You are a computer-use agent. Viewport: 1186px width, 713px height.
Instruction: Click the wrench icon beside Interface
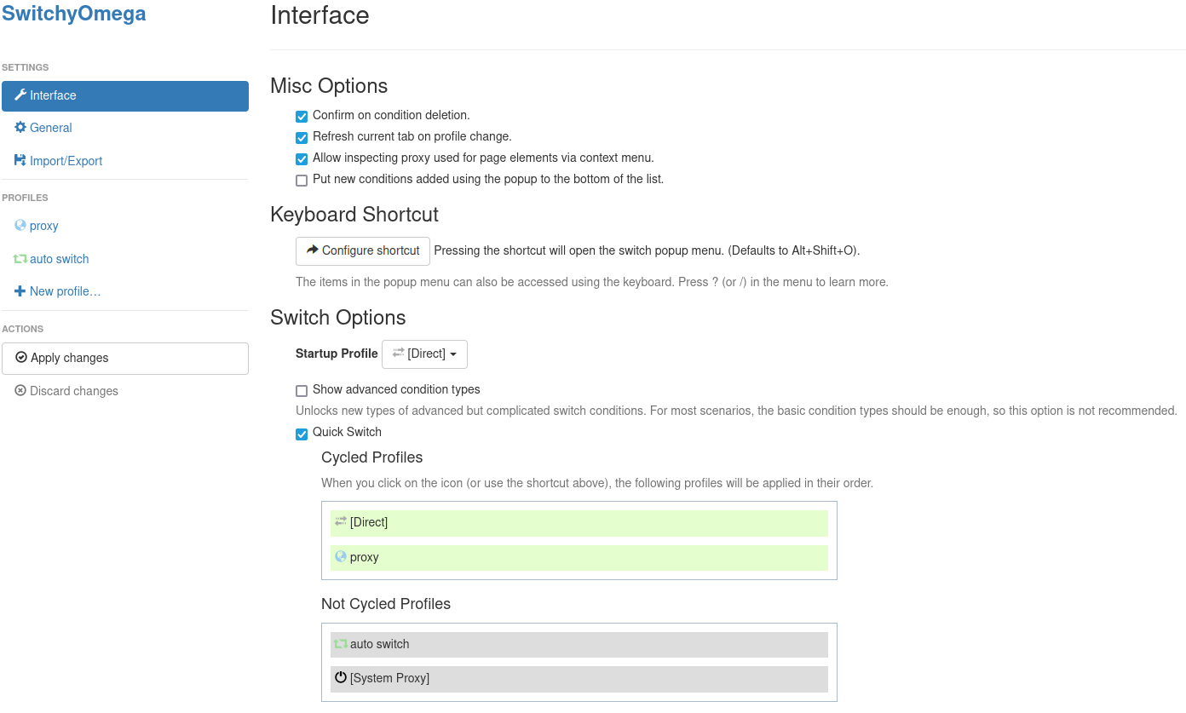pos(20,95)
